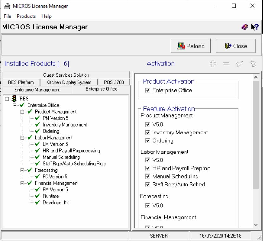Click the green check beside Ordering in tree

pyautogui.click(x=37, y=131)
